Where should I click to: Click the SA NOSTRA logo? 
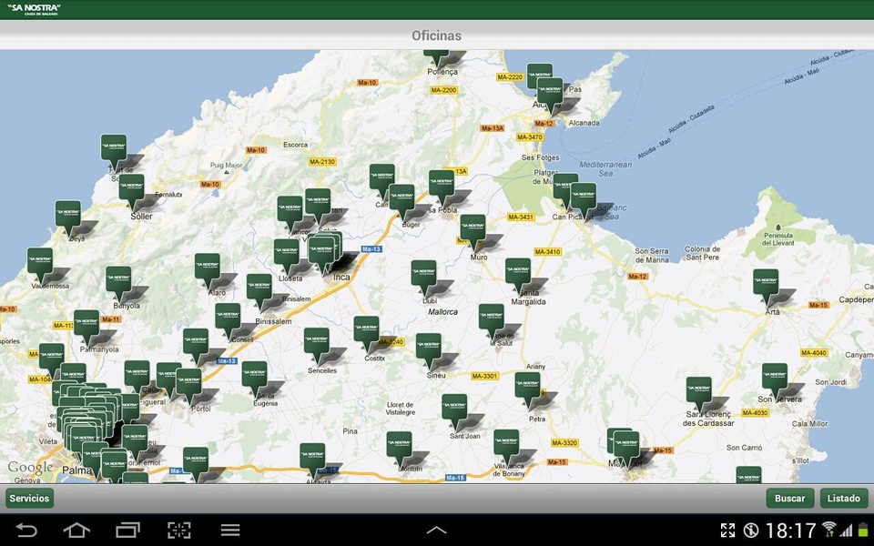(34, 9)
